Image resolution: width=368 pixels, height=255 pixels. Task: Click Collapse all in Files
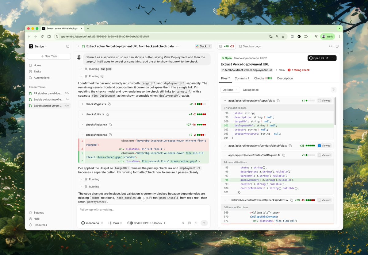251,90
